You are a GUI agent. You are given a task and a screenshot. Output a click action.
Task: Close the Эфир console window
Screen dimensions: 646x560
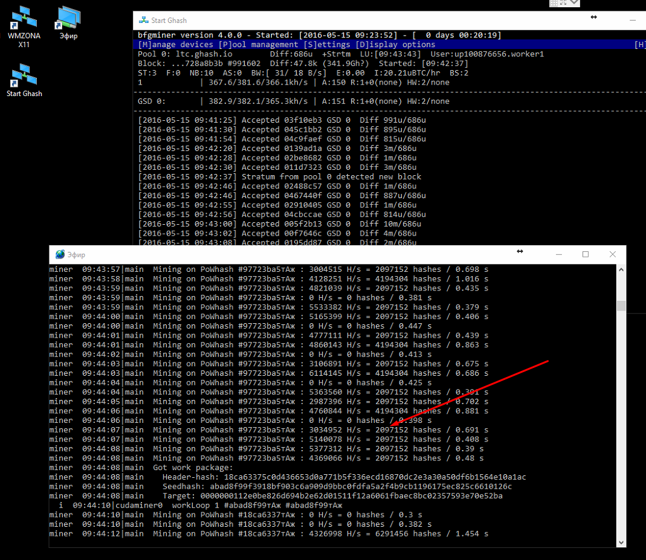pyautogui.click(x=612, y=254)
